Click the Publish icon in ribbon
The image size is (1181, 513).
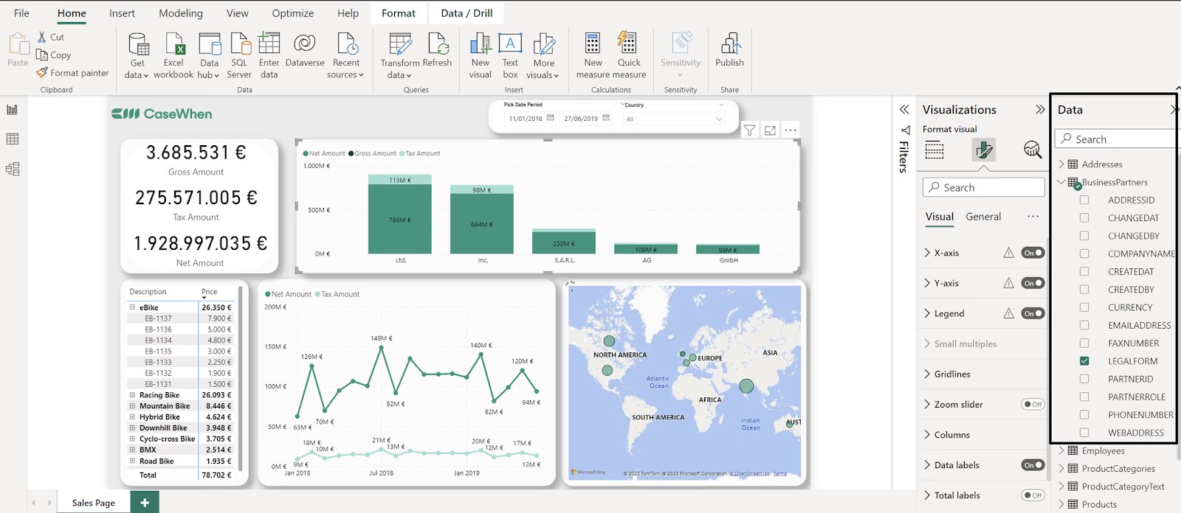[x=729, y=45]
